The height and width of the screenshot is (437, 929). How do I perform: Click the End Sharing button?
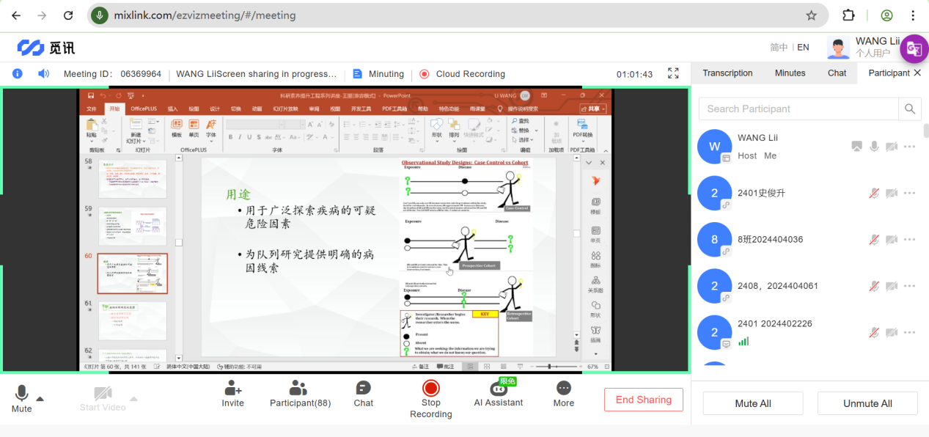coord(643,400)
